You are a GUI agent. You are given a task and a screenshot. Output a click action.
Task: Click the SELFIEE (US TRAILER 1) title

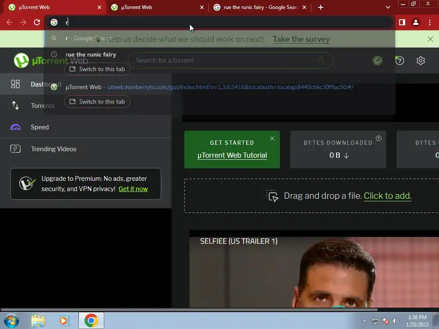click(x=239, y=241)
